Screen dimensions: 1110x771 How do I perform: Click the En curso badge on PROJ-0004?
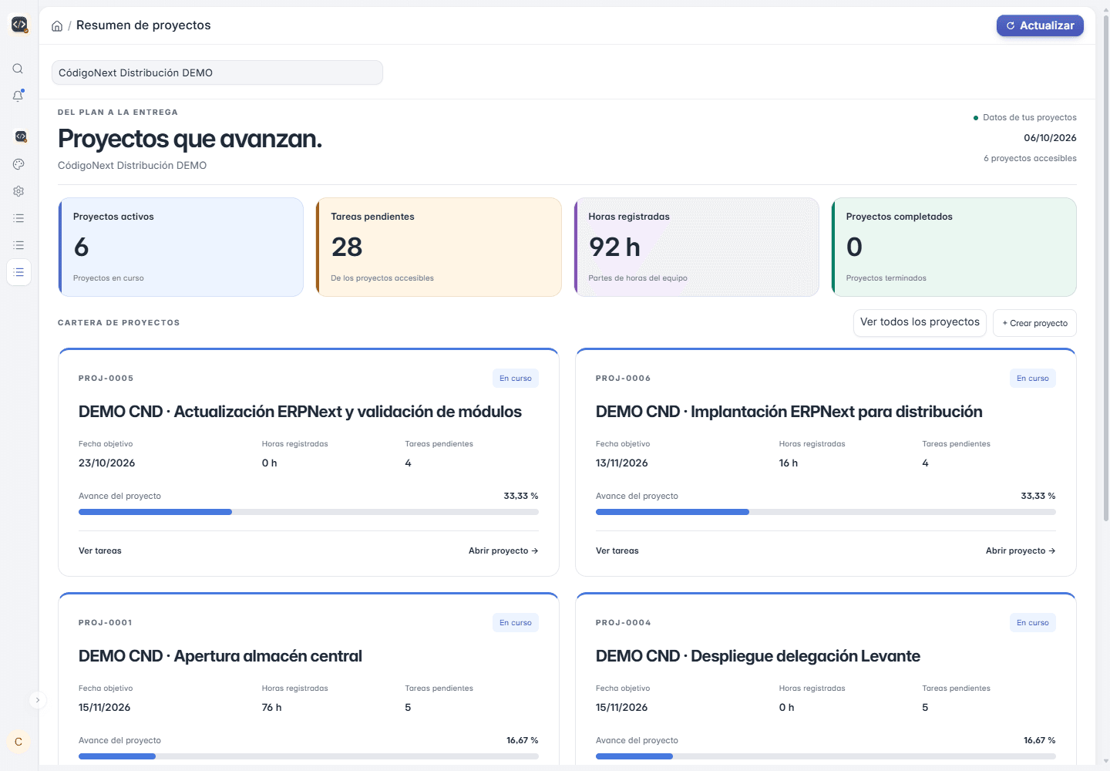click(1033, 623)
